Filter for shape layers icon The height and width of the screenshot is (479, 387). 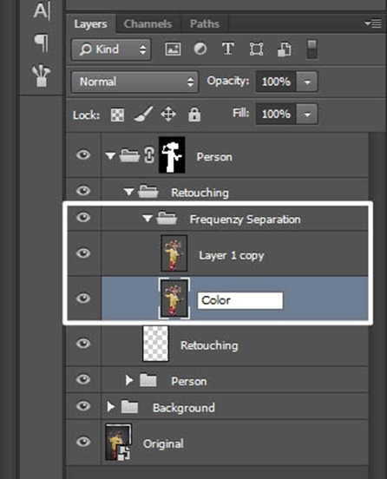pos(256,49)
